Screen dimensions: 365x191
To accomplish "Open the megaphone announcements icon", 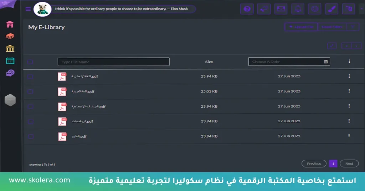I will click(x=264, y=9).
